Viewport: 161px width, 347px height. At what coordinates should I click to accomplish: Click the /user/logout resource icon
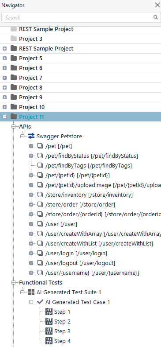[40, 263]
